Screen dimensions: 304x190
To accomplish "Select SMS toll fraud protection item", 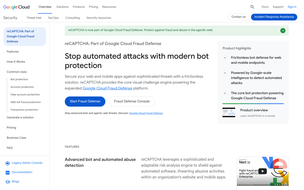I will pyautogui.click(x=26, y=102).
